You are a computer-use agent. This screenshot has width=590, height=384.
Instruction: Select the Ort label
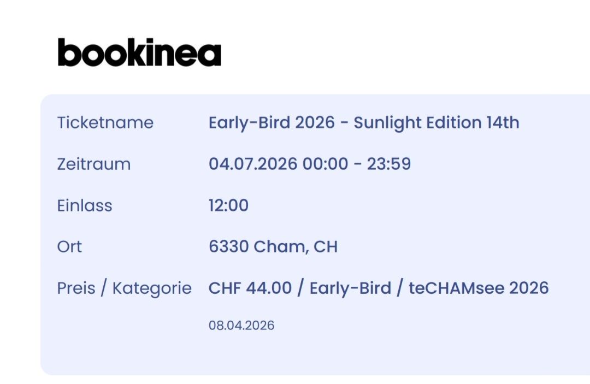coord(69,247)
